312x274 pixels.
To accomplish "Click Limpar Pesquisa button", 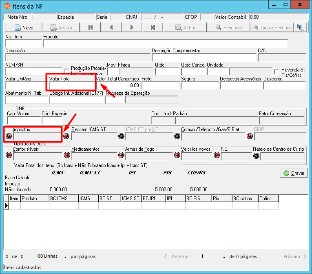I will coord(272,27).
